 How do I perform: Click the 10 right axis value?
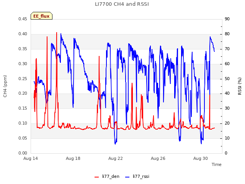tap(227, 138)
